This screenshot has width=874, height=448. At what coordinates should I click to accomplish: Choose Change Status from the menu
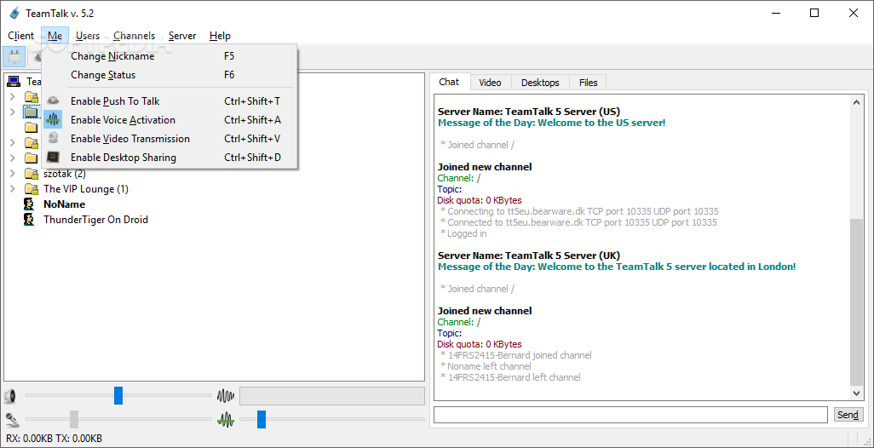pos(170,75)
